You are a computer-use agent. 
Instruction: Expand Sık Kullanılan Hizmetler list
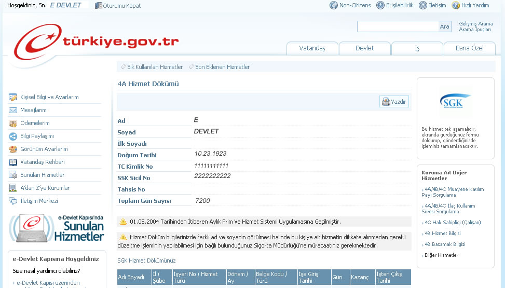pos(155,67)
